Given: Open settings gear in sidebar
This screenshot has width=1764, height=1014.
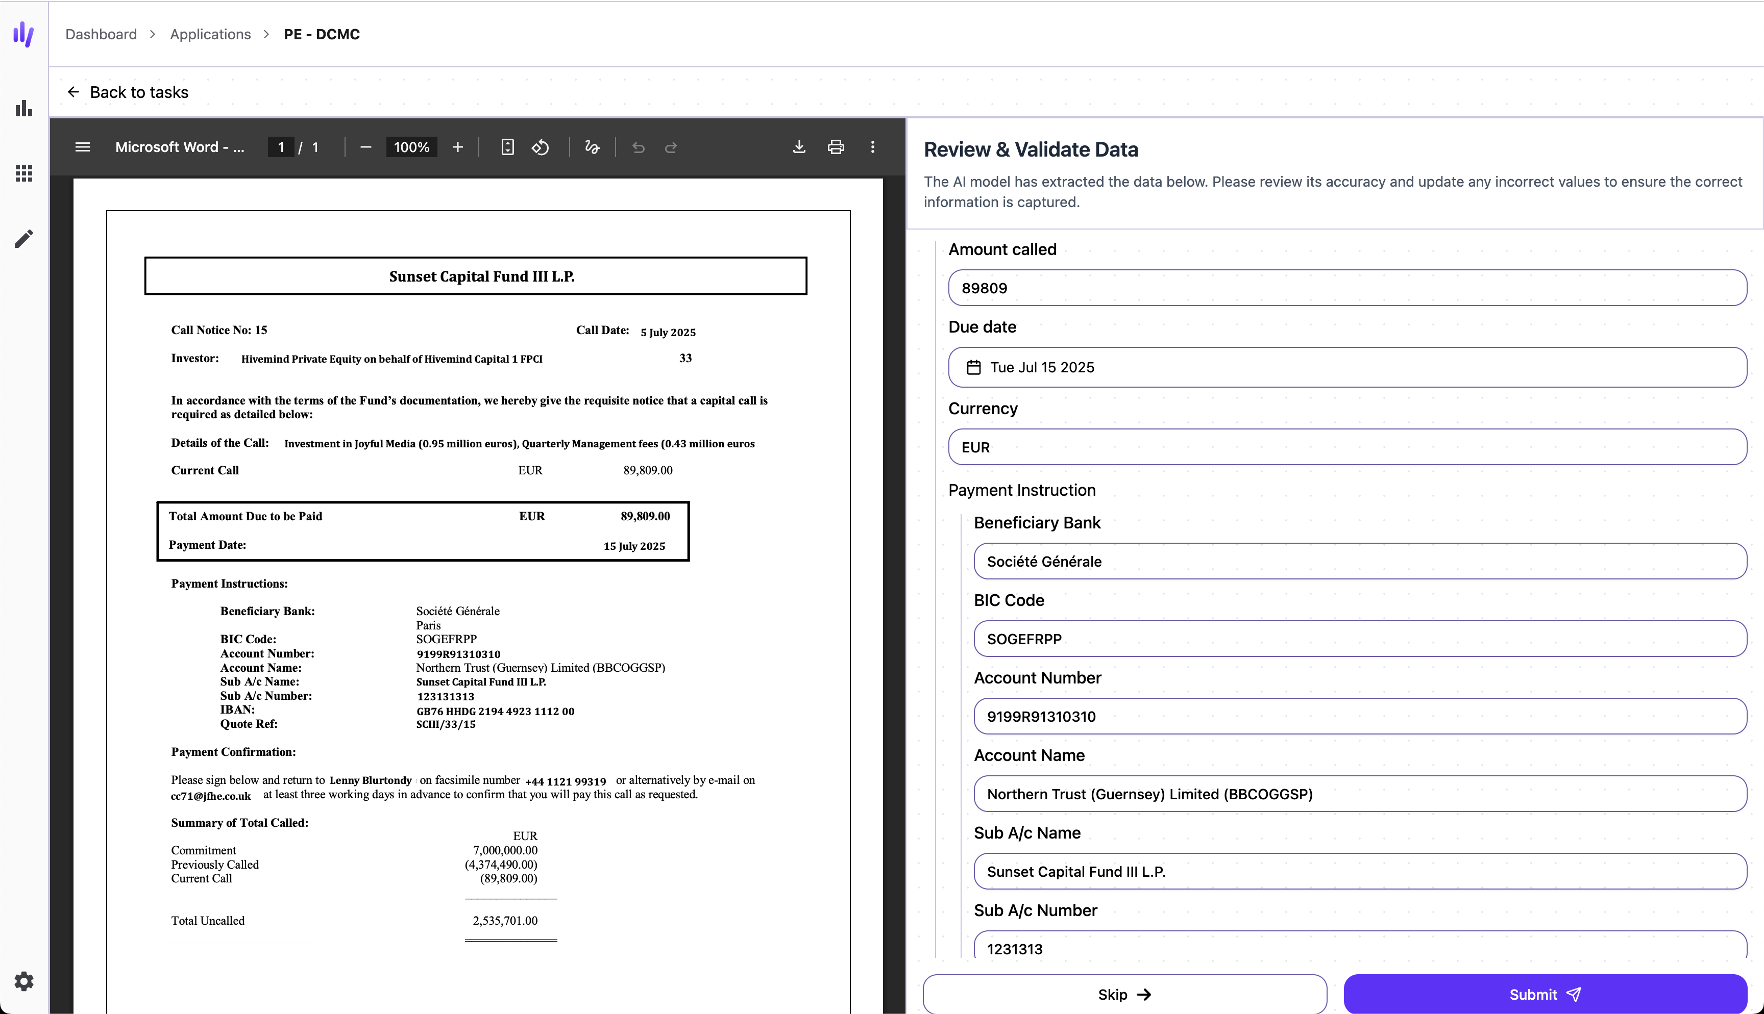Looking at the screenshot, I should (x=23, y=981).
